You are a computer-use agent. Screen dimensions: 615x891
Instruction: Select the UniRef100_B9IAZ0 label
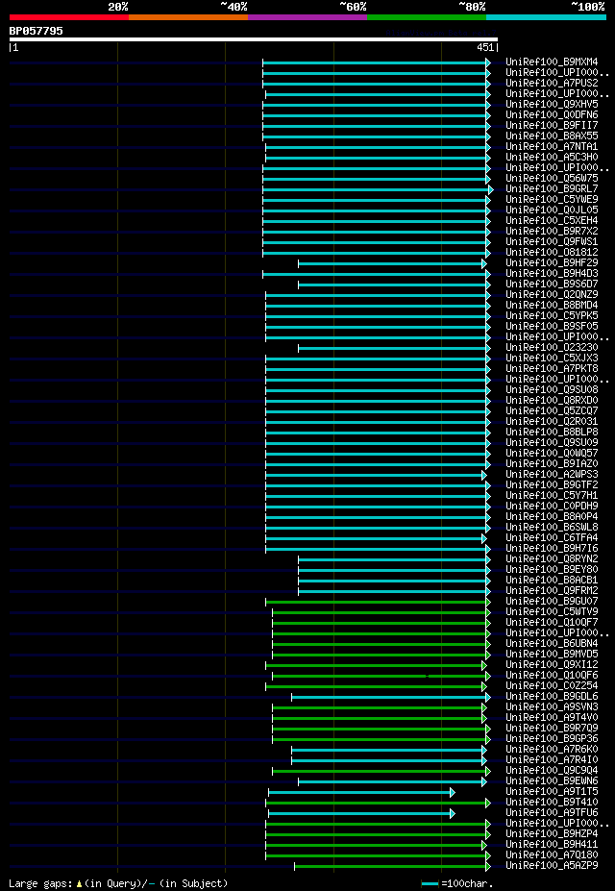[552, 465]
